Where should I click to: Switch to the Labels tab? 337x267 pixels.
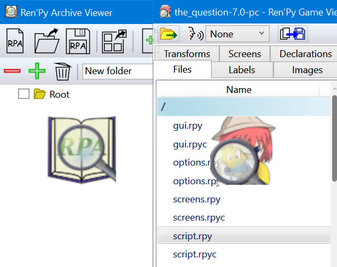242,70
